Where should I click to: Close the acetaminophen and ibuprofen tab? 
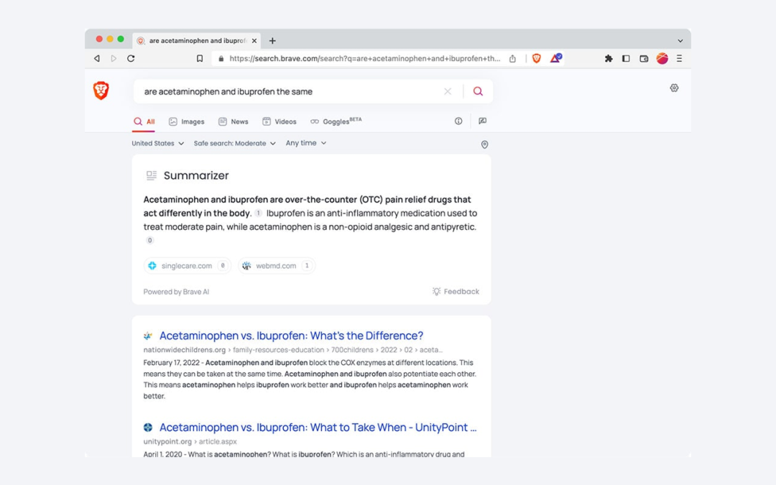pos(254,40)
